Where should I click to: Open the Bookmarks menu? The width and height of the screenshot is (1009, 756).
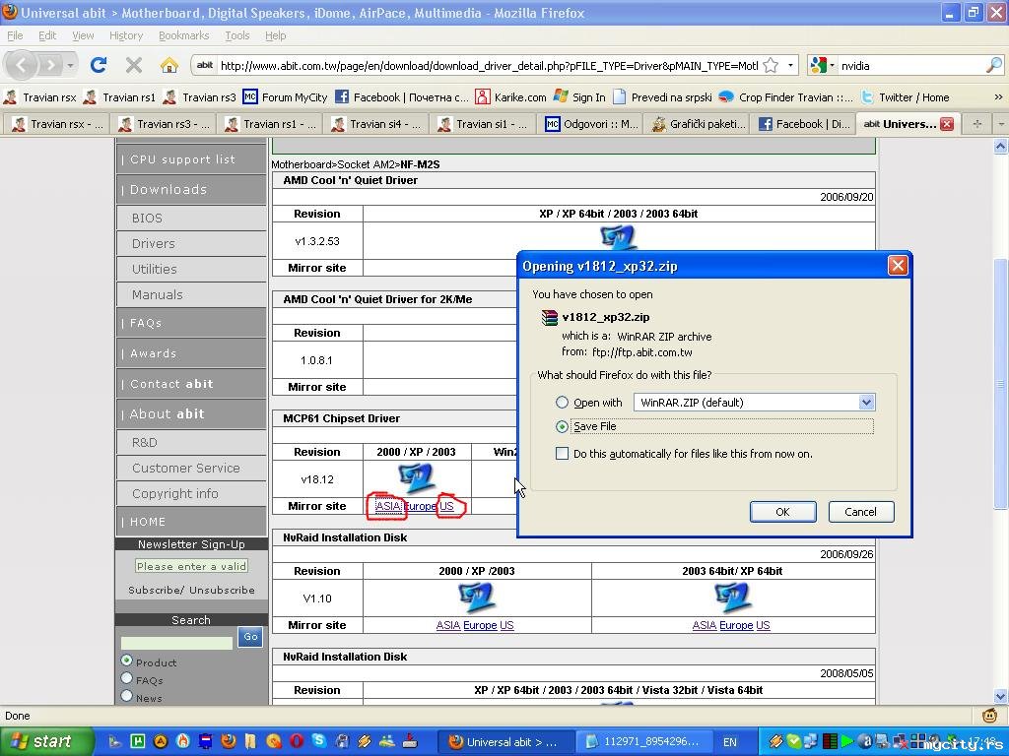pyautogui.click(x=183, y=35)
